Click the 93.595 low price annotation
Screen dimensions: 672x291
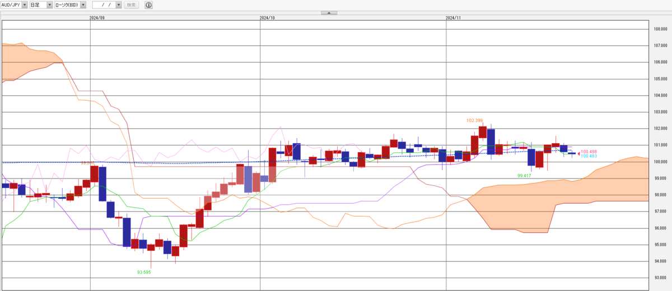[144, 273]
